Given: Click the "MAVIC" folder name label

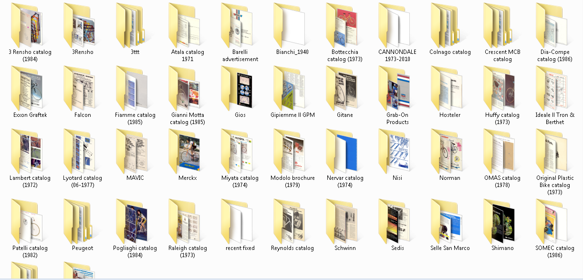Looking at the screenshot, I should point(135,178).
